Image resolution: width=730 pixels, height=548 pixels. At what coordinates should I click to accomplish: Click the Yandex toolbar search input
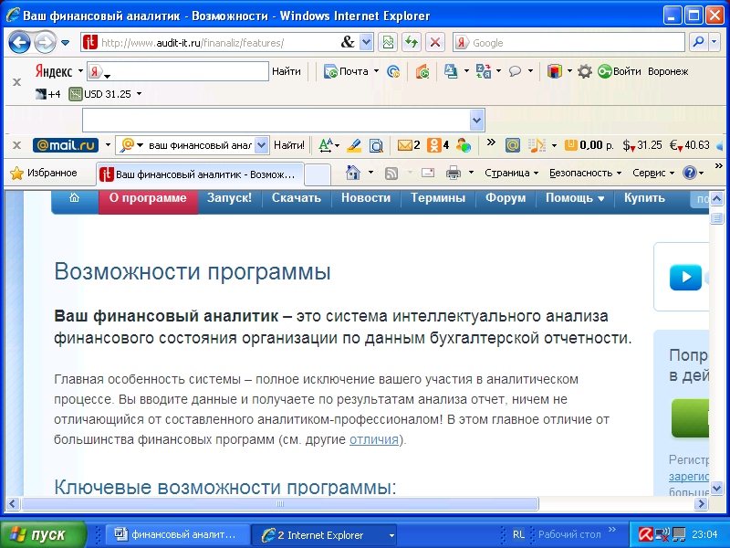pyautogui.click(x=177, y=71)
